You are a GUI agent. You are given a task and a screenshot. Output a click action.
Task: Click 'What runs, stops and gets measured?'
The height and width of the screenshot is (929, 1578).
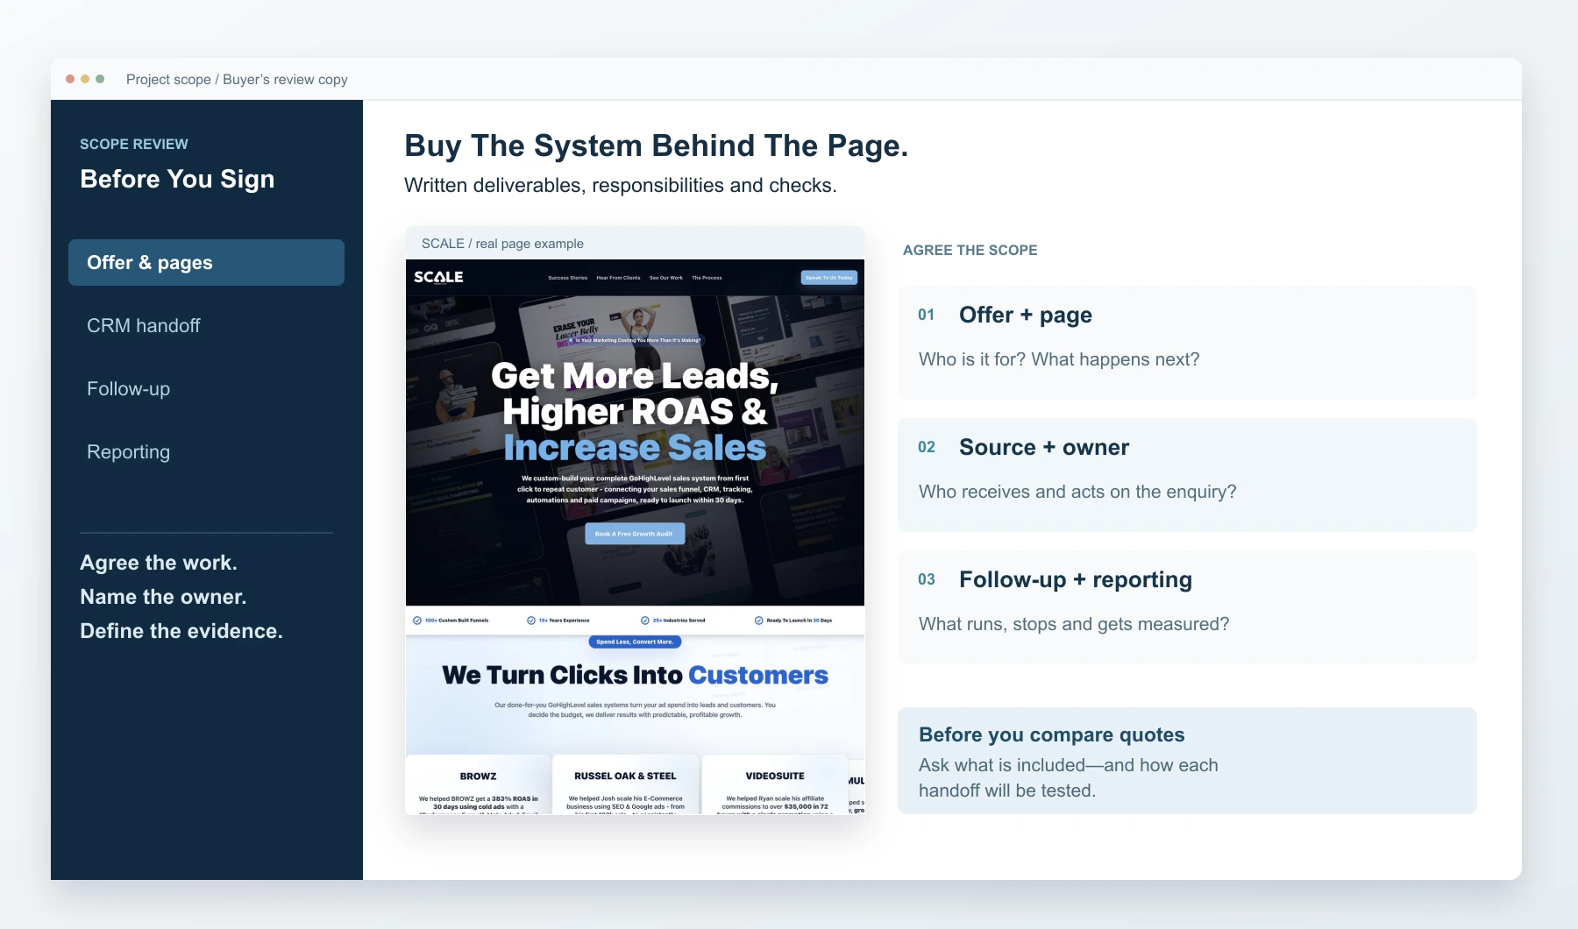coord(1074,624)
